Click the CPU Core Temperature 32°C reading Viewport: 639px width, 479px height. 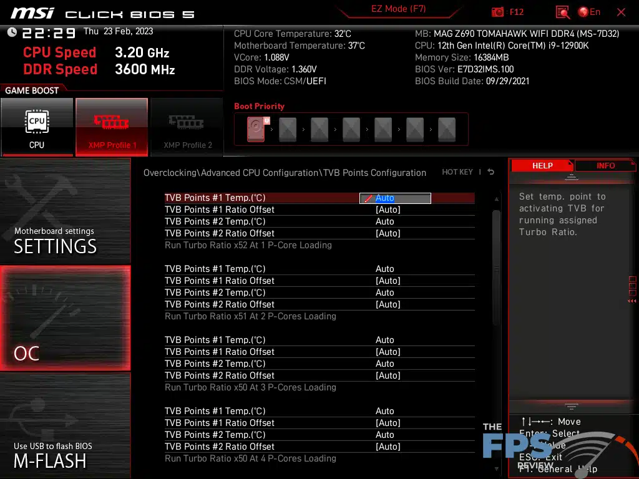[292, 34]
